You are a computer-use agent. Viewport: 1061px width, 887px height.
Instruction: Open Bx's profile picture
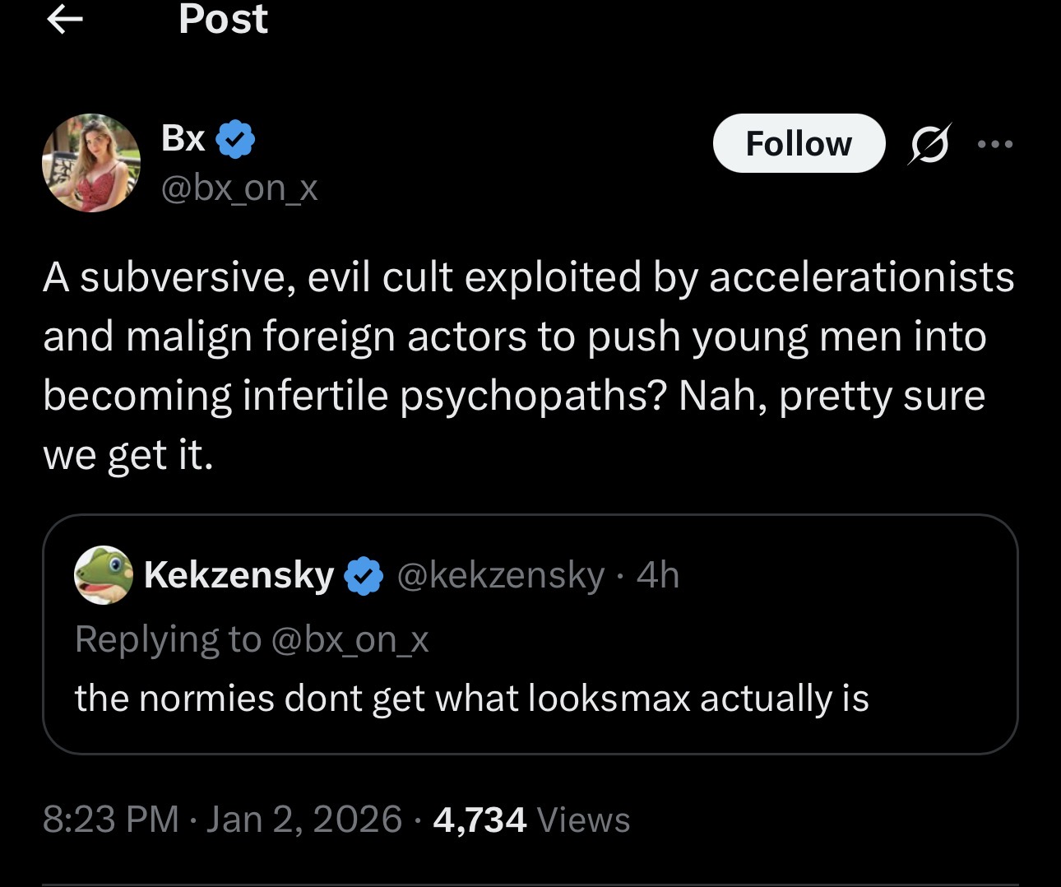click(91, 163)
